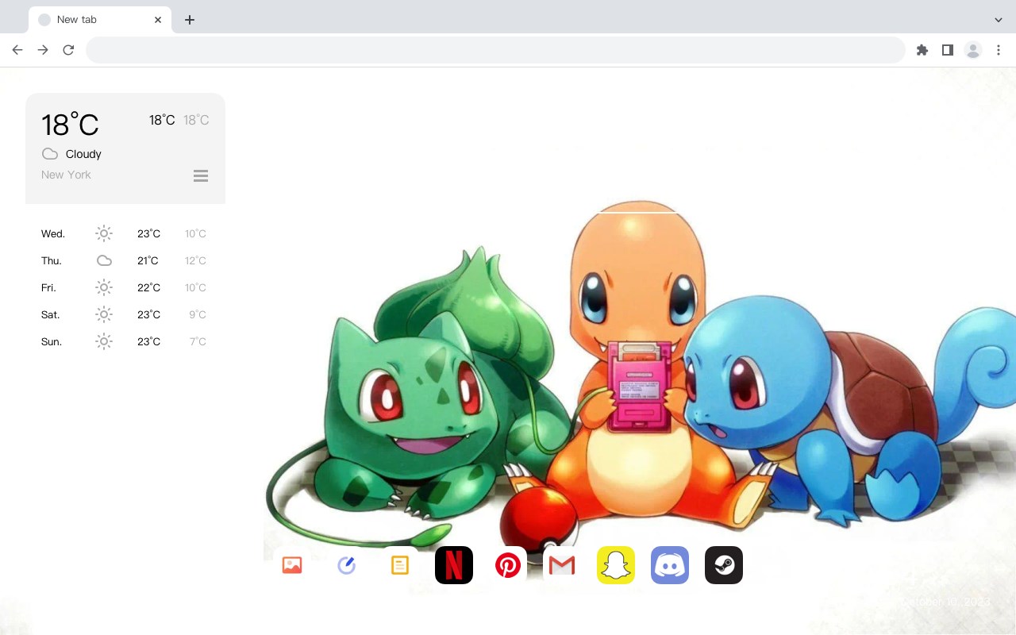Open the profile avatar menu
This screenshot has height=635, width=1016.
pos(973,50)
